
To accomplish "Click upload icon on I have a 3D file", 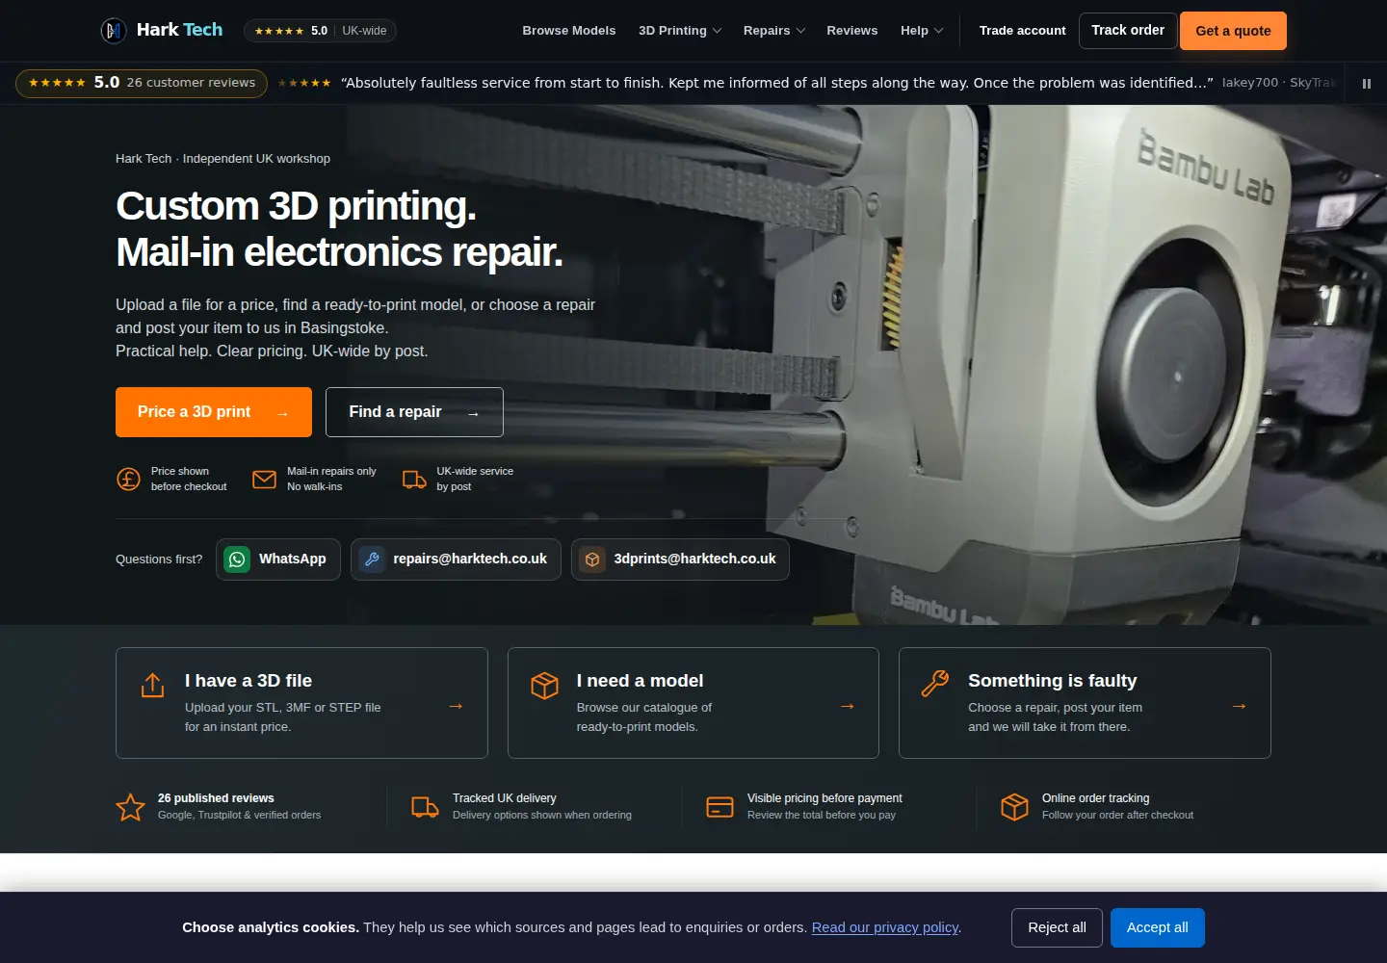I will coord(152,686).
